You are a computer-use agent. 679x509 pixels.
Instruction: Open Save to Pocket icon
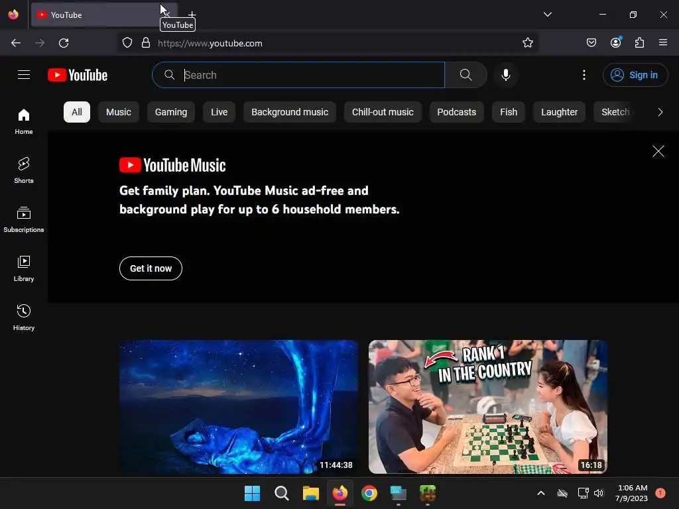591,43
